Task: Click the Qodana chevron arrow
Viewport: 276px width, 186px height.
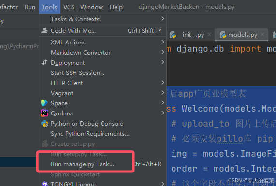Action: 163,113
